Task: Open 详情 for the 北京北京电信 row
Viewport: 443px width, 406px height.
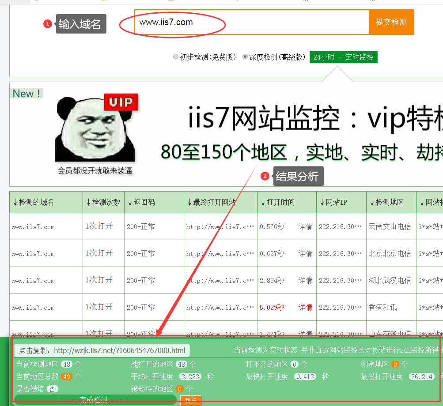Action: (x=305, y=254)
